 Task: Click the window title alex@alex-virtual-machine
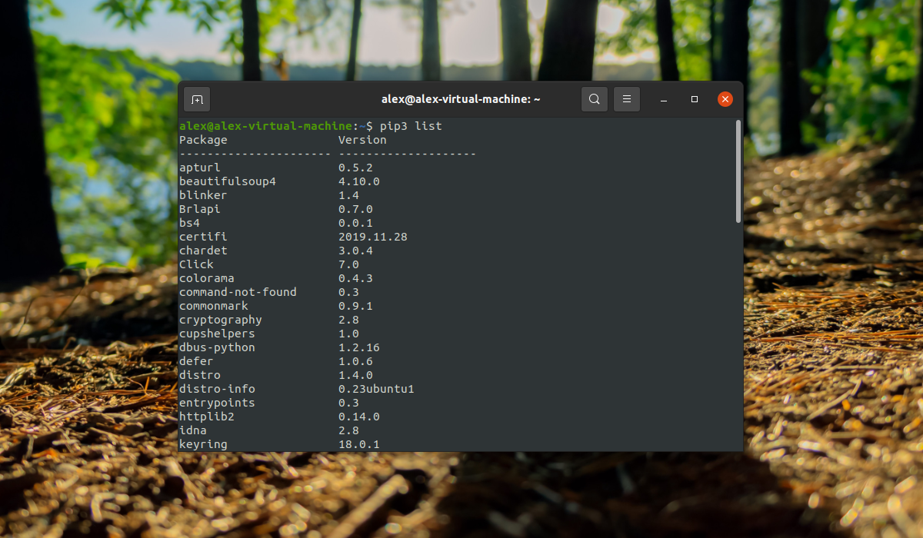click(x=461, y=99)
